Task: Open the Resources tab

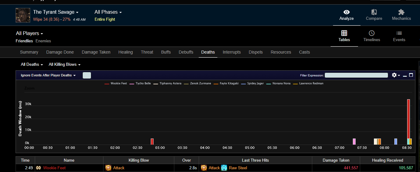Action: 281,52
